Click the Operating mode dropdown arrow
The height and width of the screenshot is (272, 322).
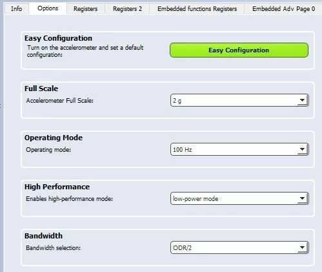pos(302,149)
